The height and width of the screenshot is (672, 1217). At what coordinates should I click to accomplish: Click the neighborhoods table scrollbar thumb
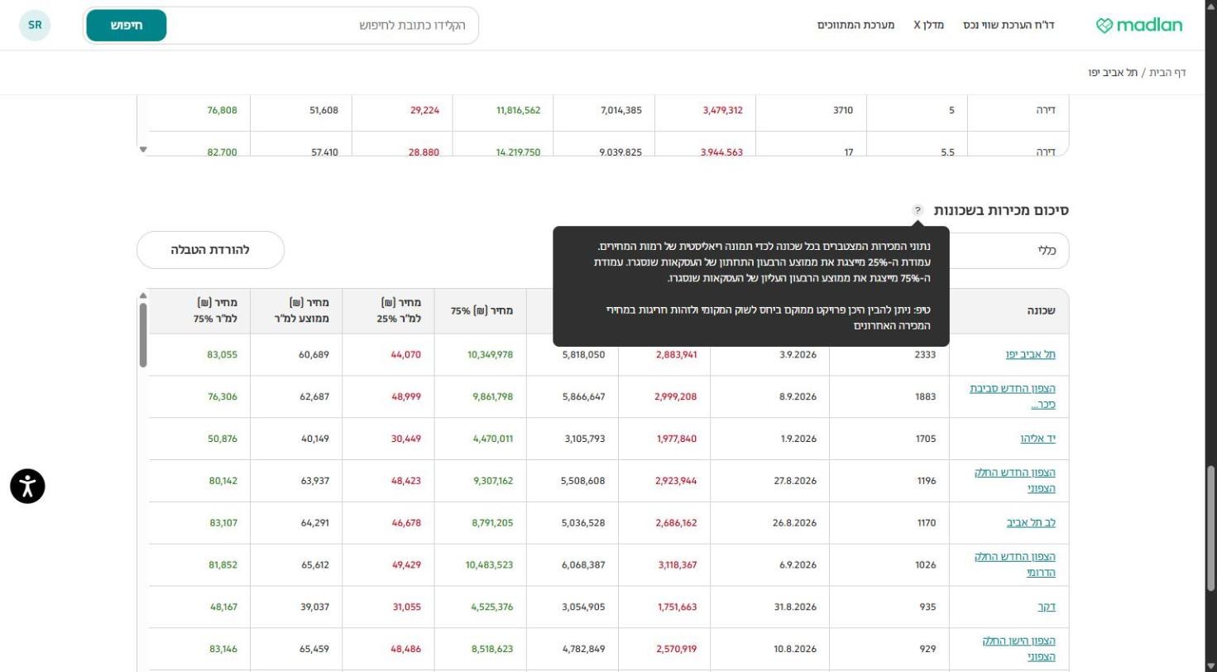coord(143,334)
